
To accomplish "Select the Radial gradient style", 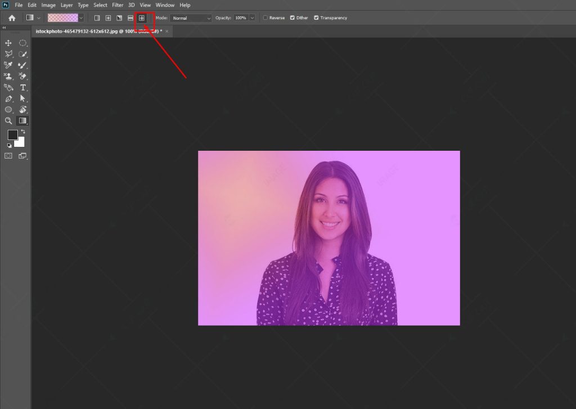I will [107, 17].
